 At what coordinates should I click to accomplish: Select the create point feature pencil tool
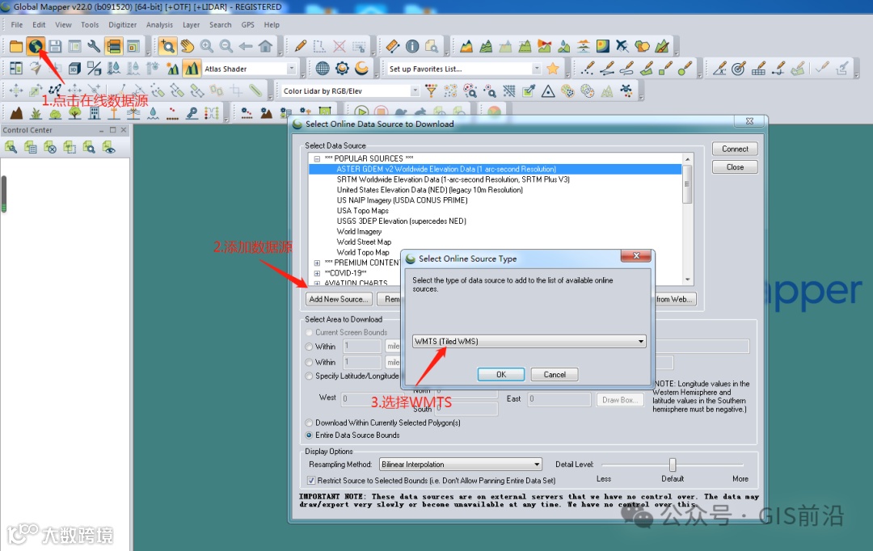pos(588,69)
